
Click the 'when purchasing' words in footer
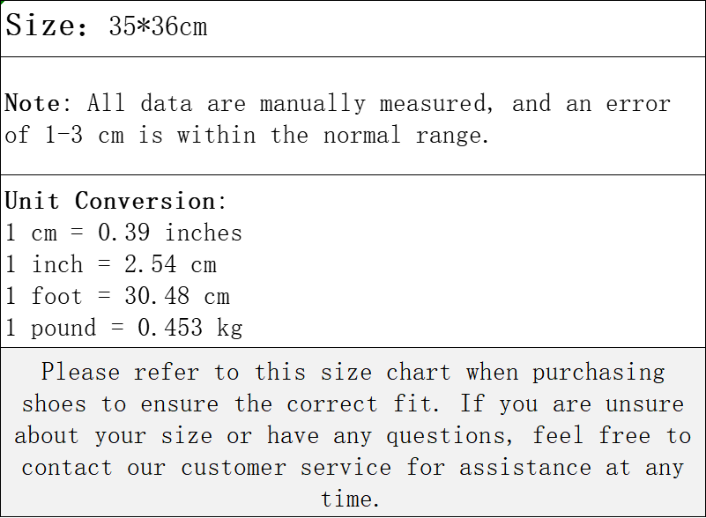pyautogui.click(x=566, y=373)
